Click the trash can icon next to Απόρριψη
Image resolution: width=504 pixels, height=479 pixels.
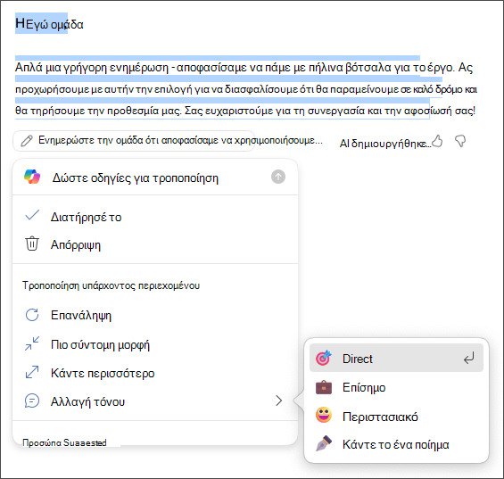[x=32, y=244]
